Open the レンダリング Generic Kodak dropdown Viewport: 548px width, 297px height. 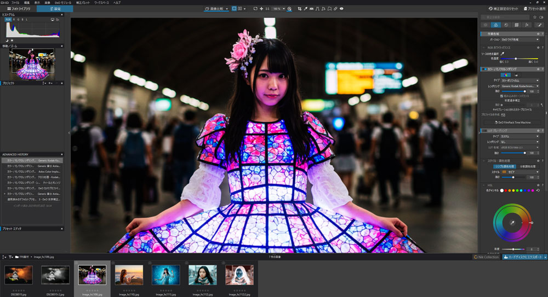tap(520, 86)
